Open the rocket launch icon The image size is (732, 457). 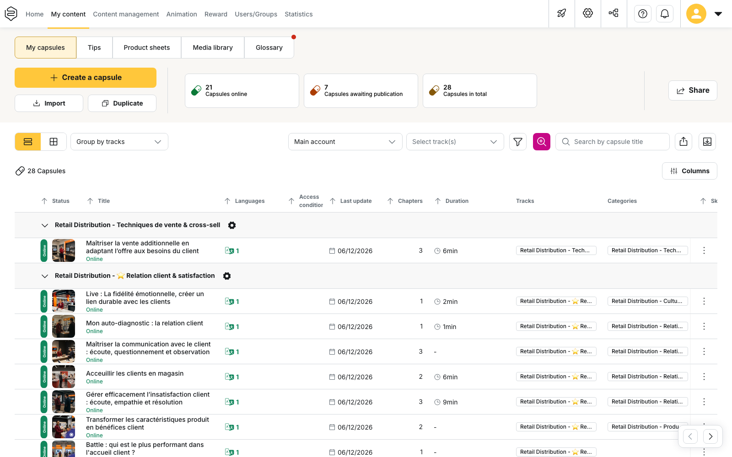pos(562,13)
